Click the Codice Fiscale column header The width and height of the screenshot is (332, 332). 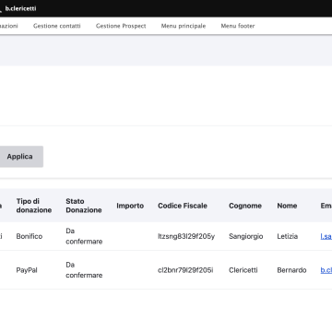click(183, 206)
